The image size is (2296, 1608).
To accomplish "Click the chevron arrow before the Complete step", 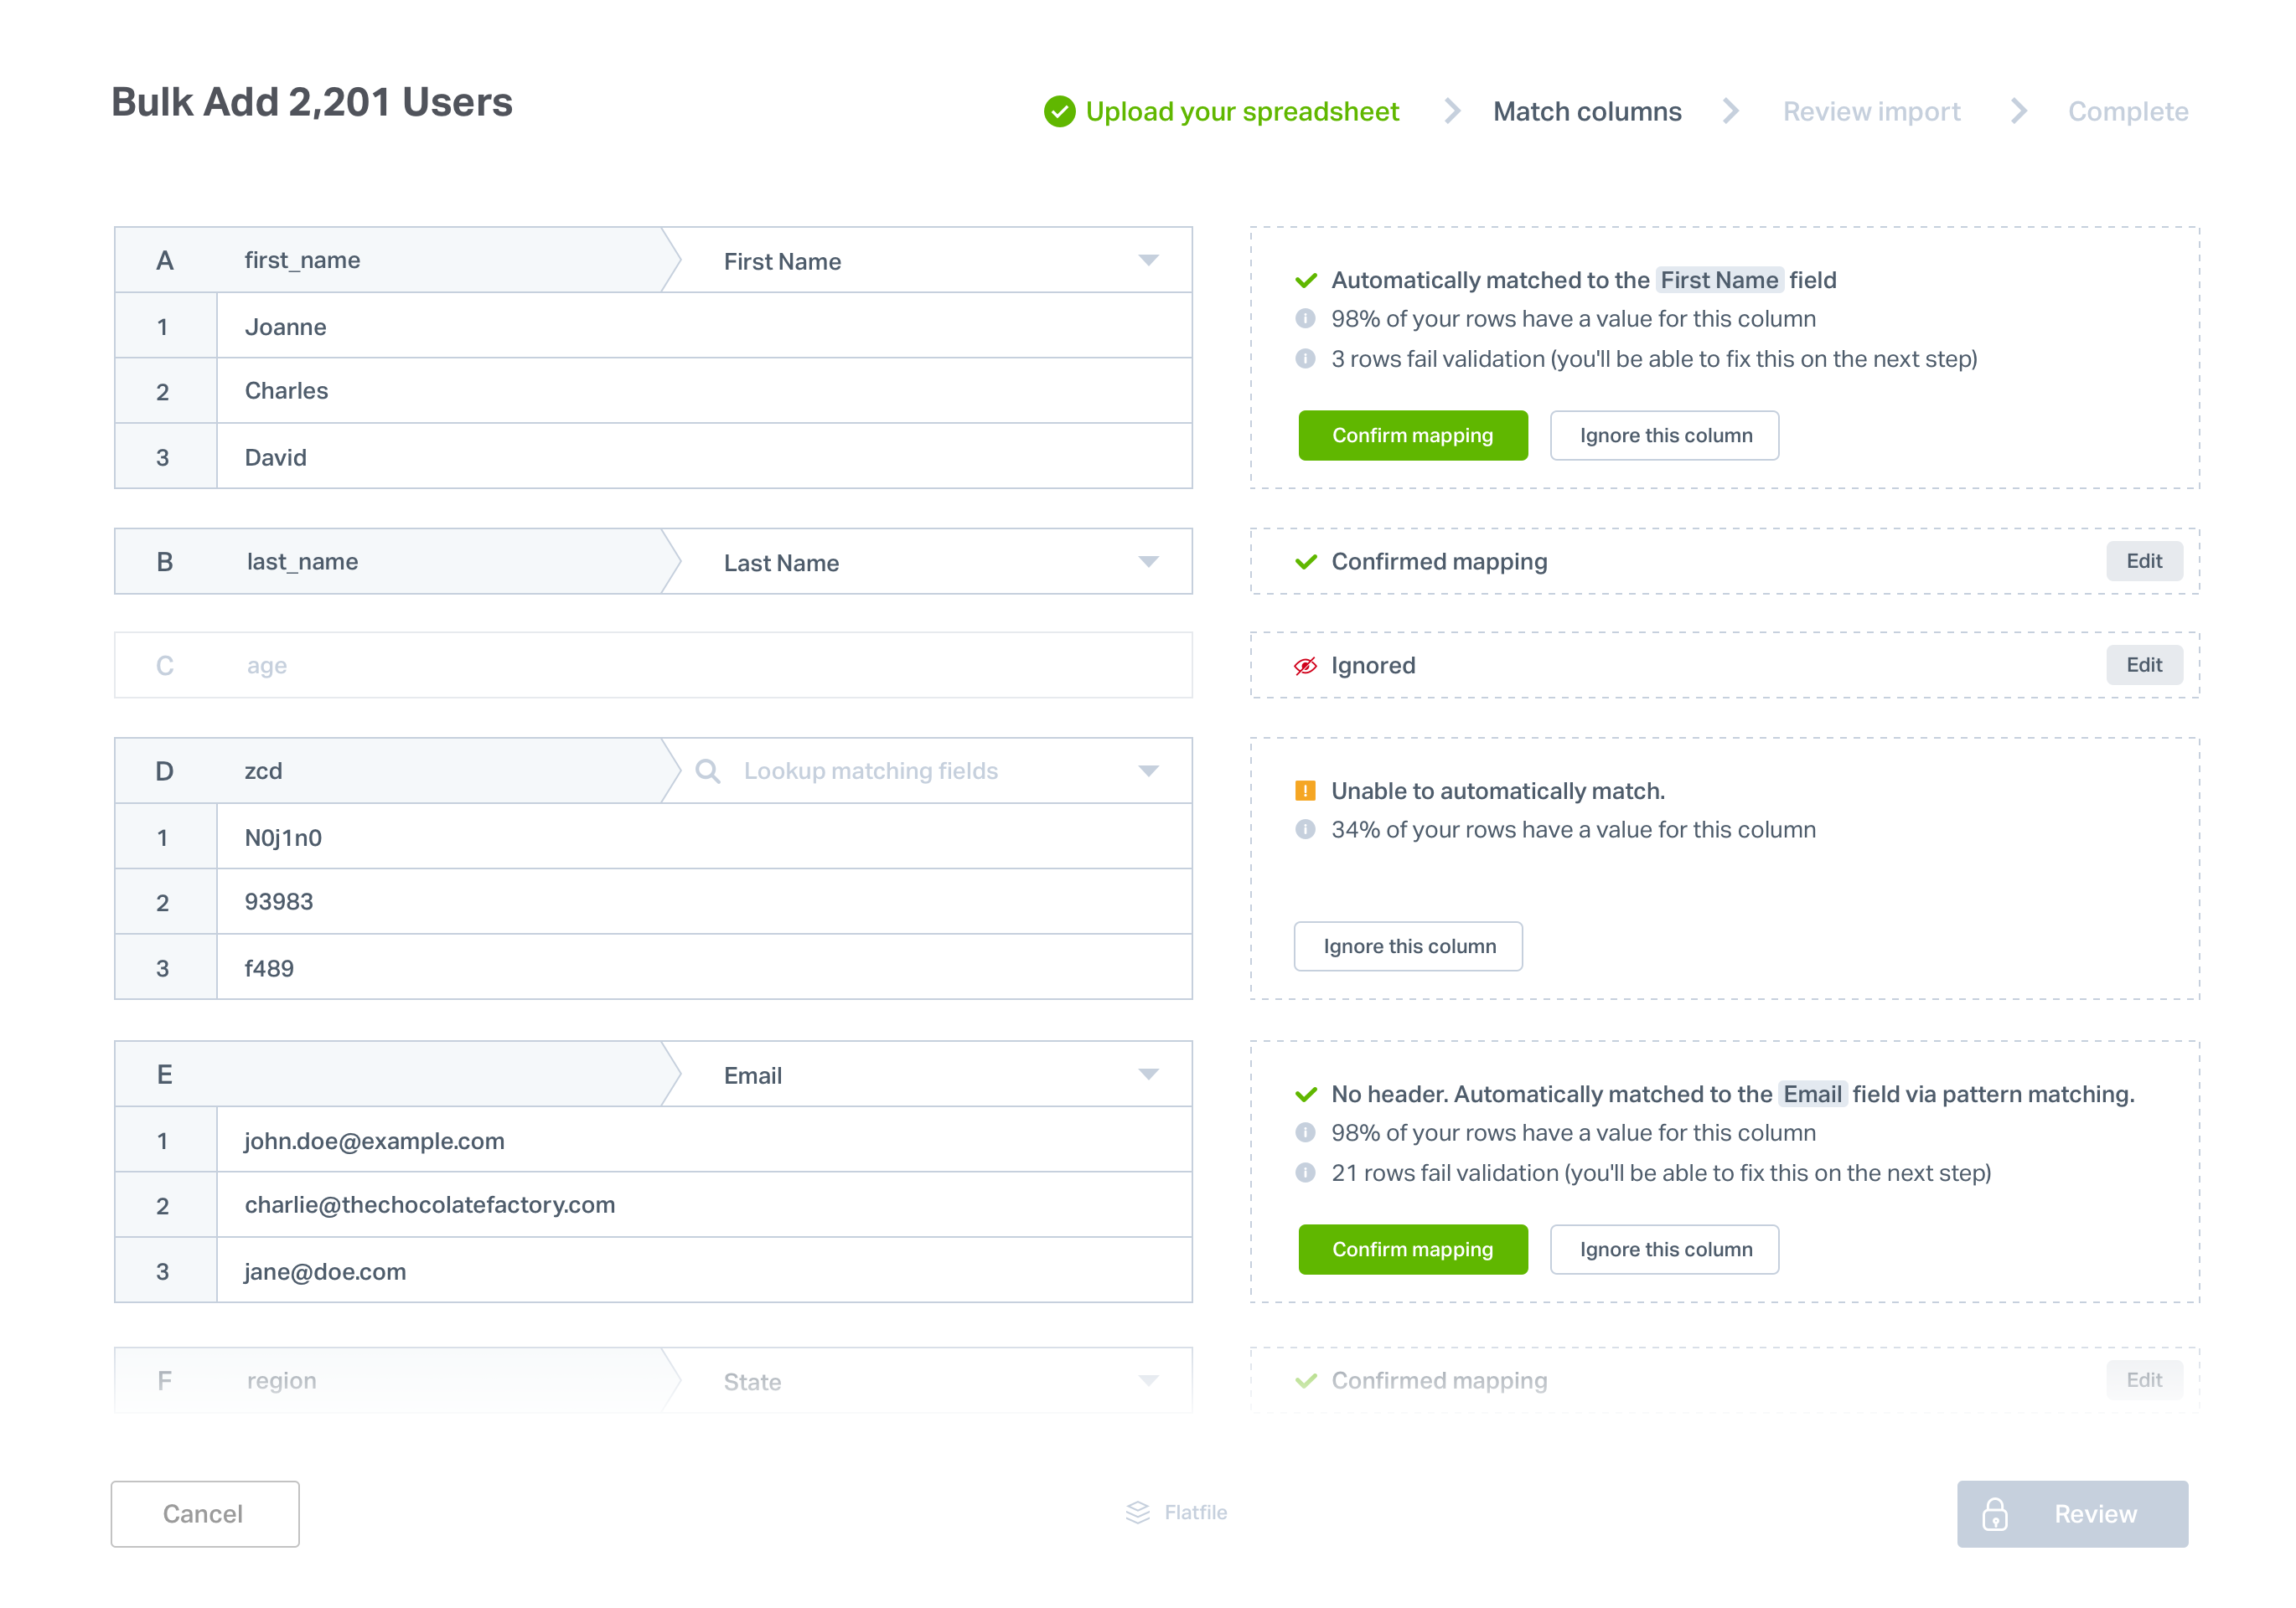I will pyautogui.click(x=2018, y=111).
